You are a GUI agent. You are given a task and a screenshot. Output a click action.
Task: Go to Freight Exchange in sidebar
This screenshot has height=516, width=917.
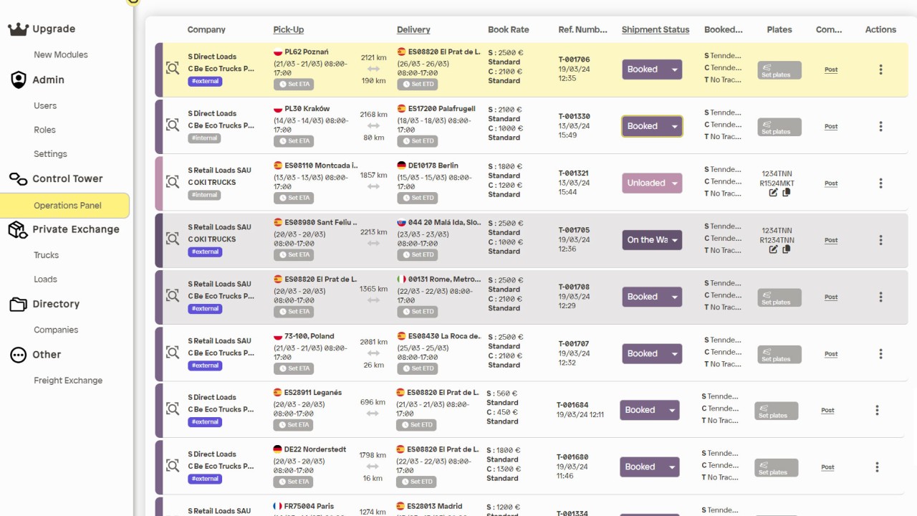pos(68,381)
